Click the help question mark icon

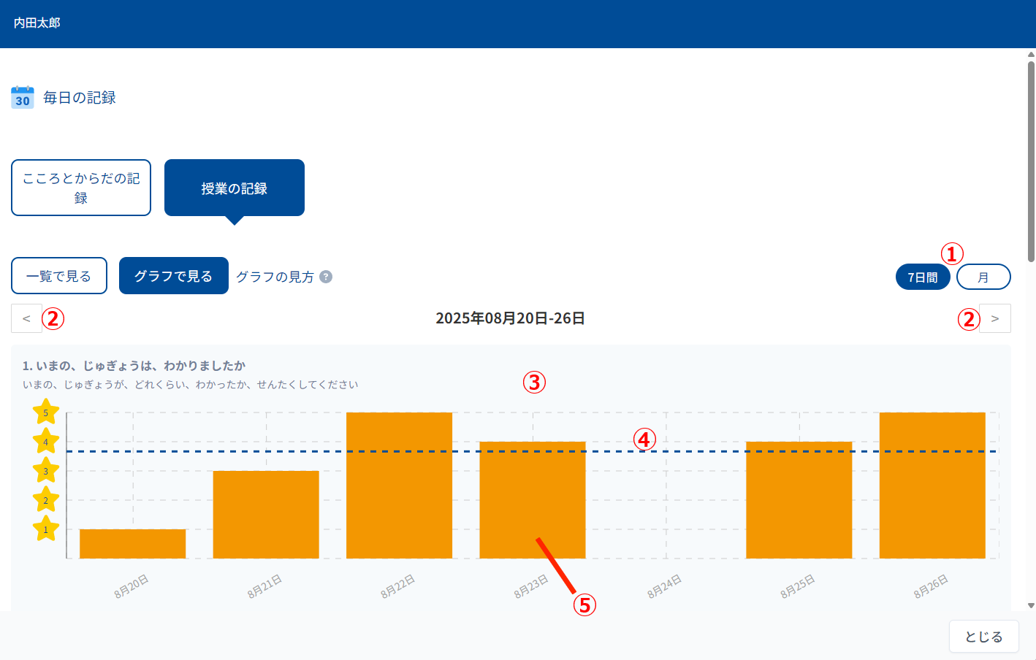326,277
